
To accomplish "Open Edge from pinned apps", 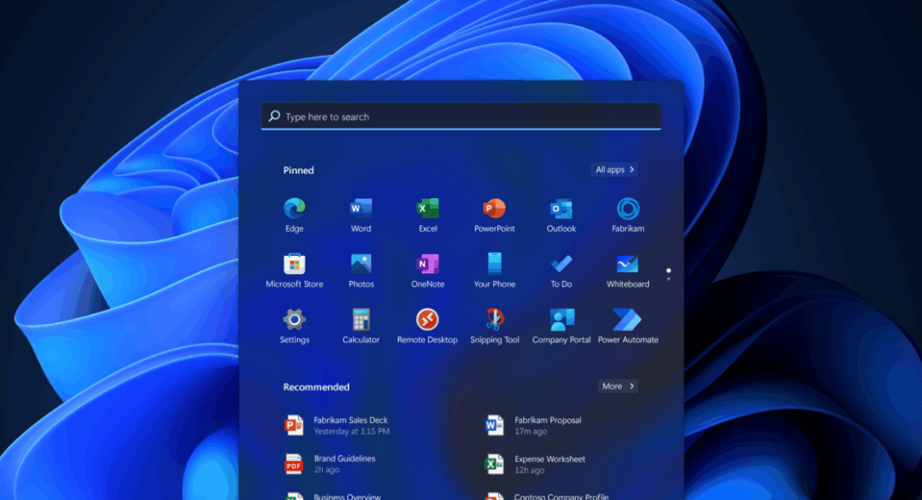I will 294,216.
